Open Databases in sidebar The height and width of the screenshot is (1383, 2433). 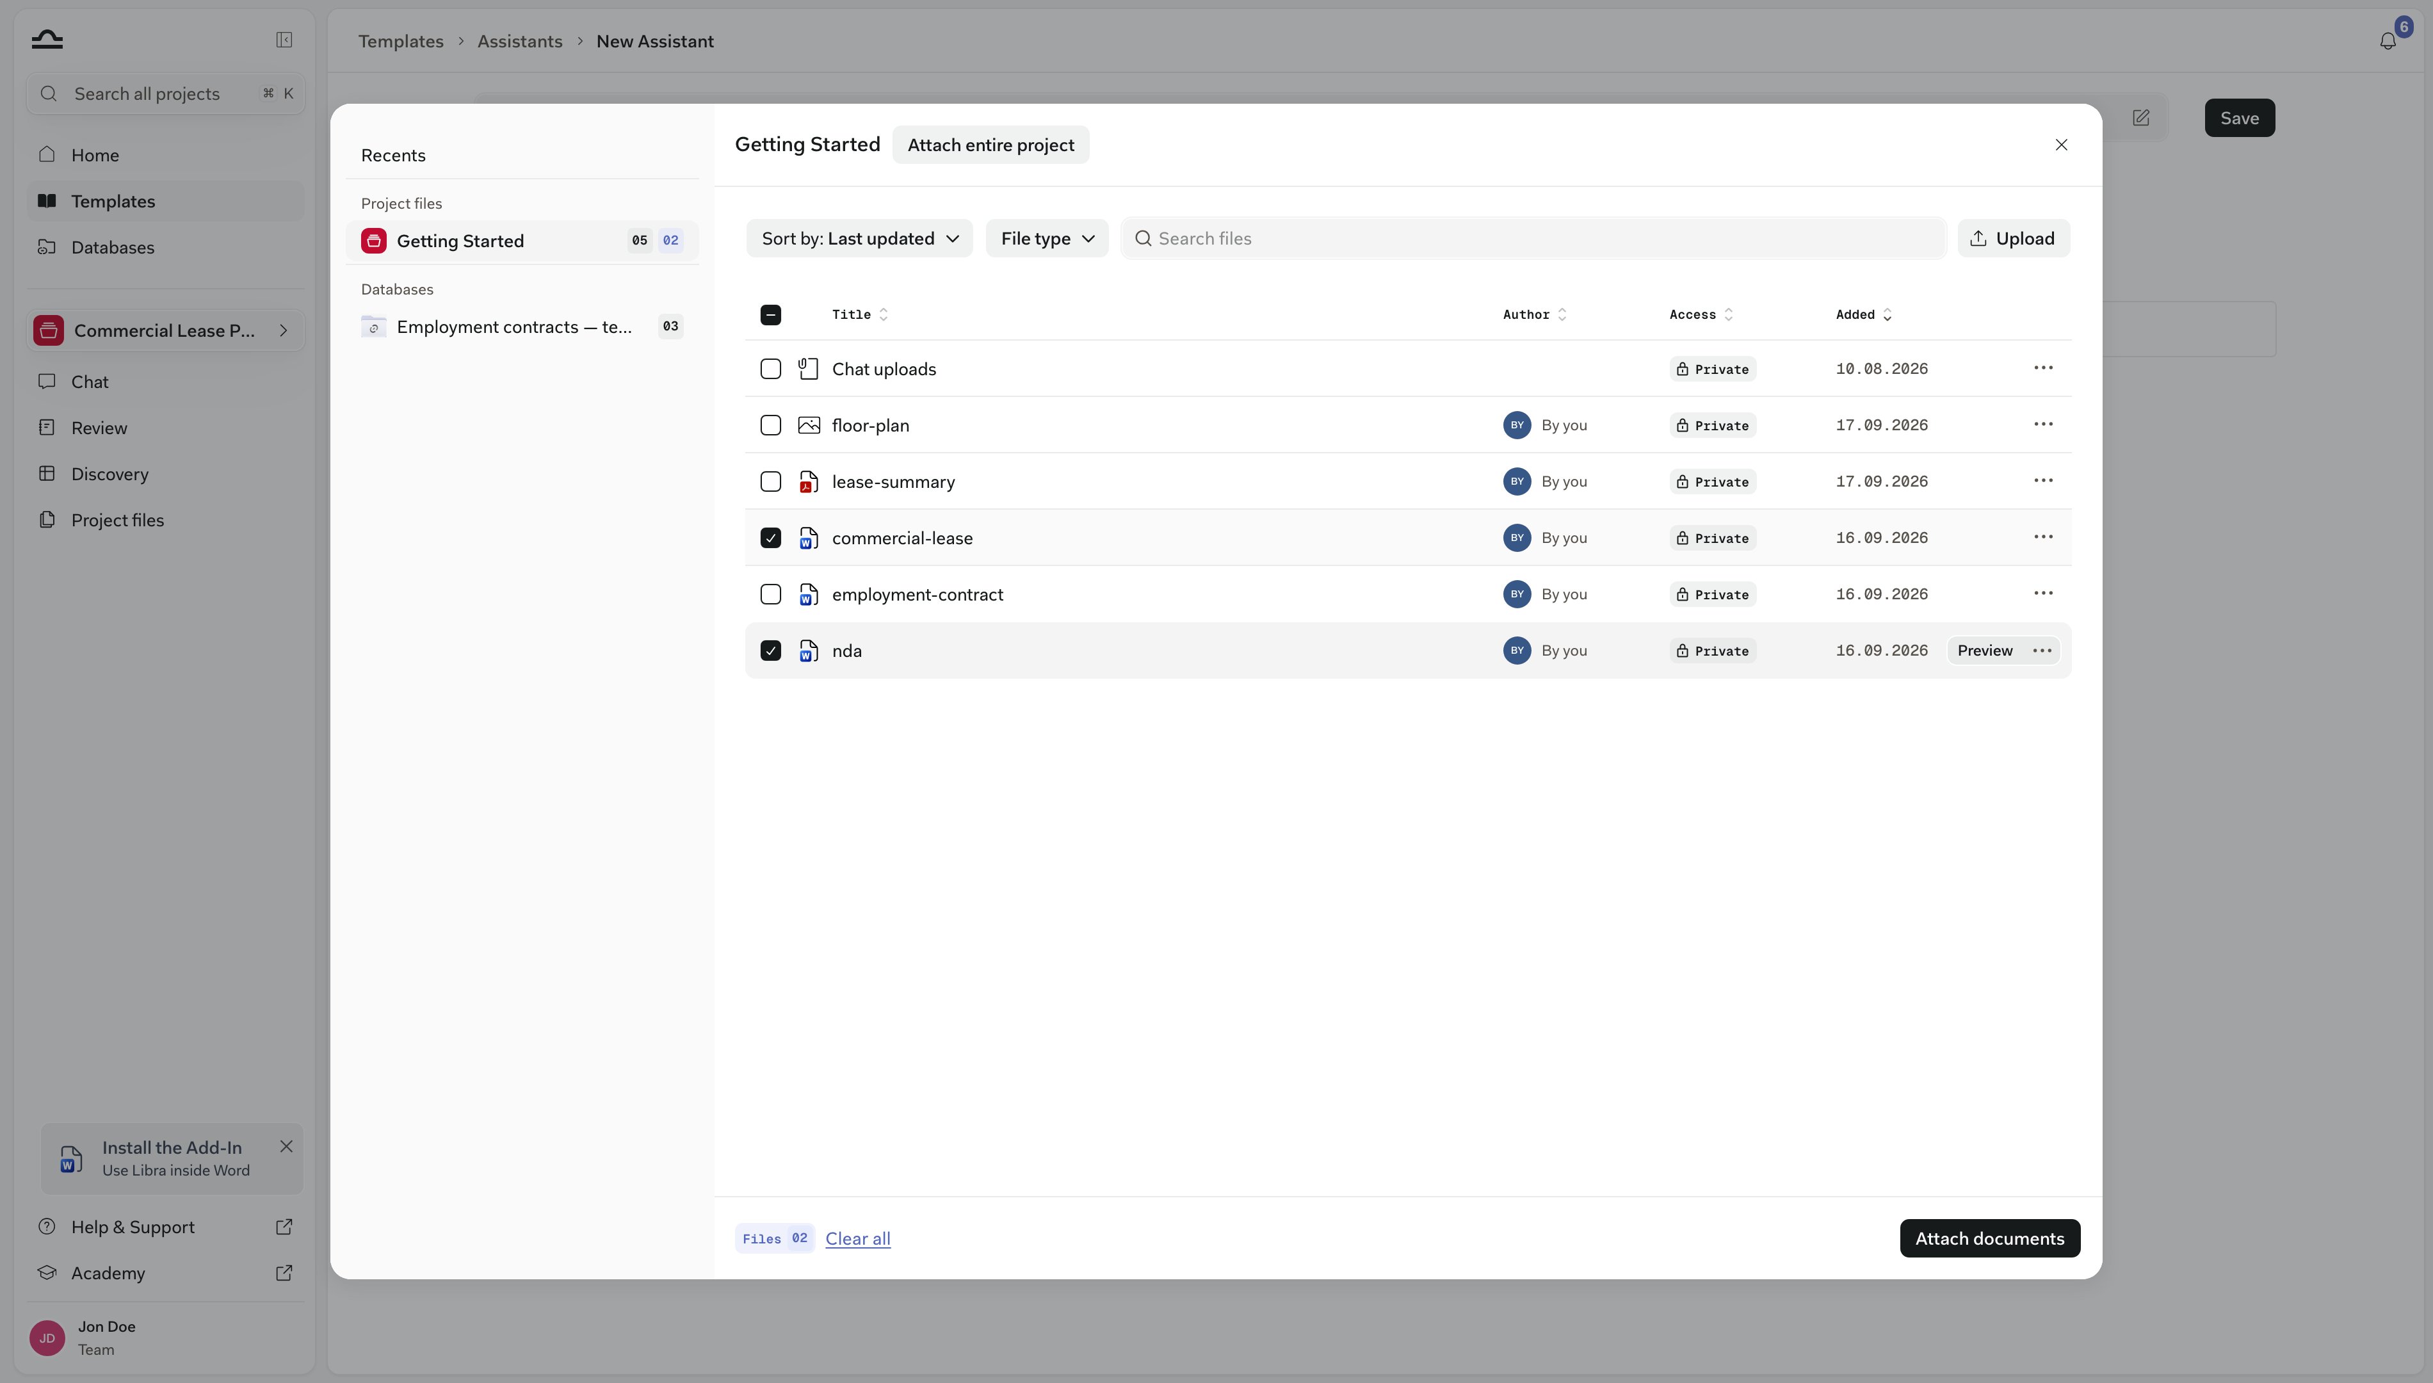pos(165,247)
